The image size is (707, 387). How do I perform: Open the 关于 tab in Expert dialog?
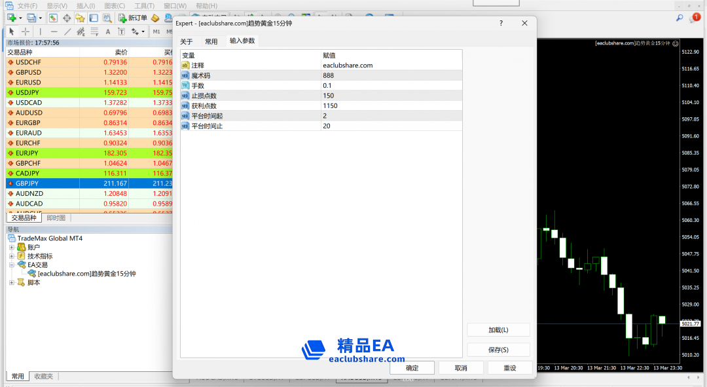187,41
